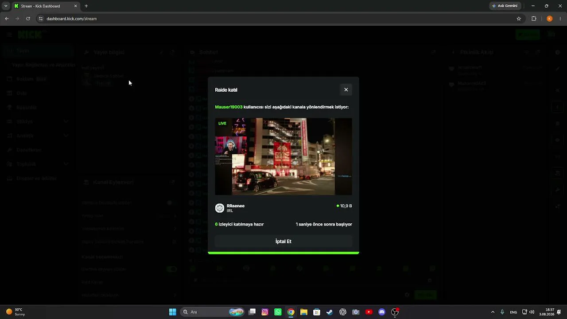This screenshot has height=319, width=567.
Task: Launch Instagram from the taskbar
Action: pos(265,312)
